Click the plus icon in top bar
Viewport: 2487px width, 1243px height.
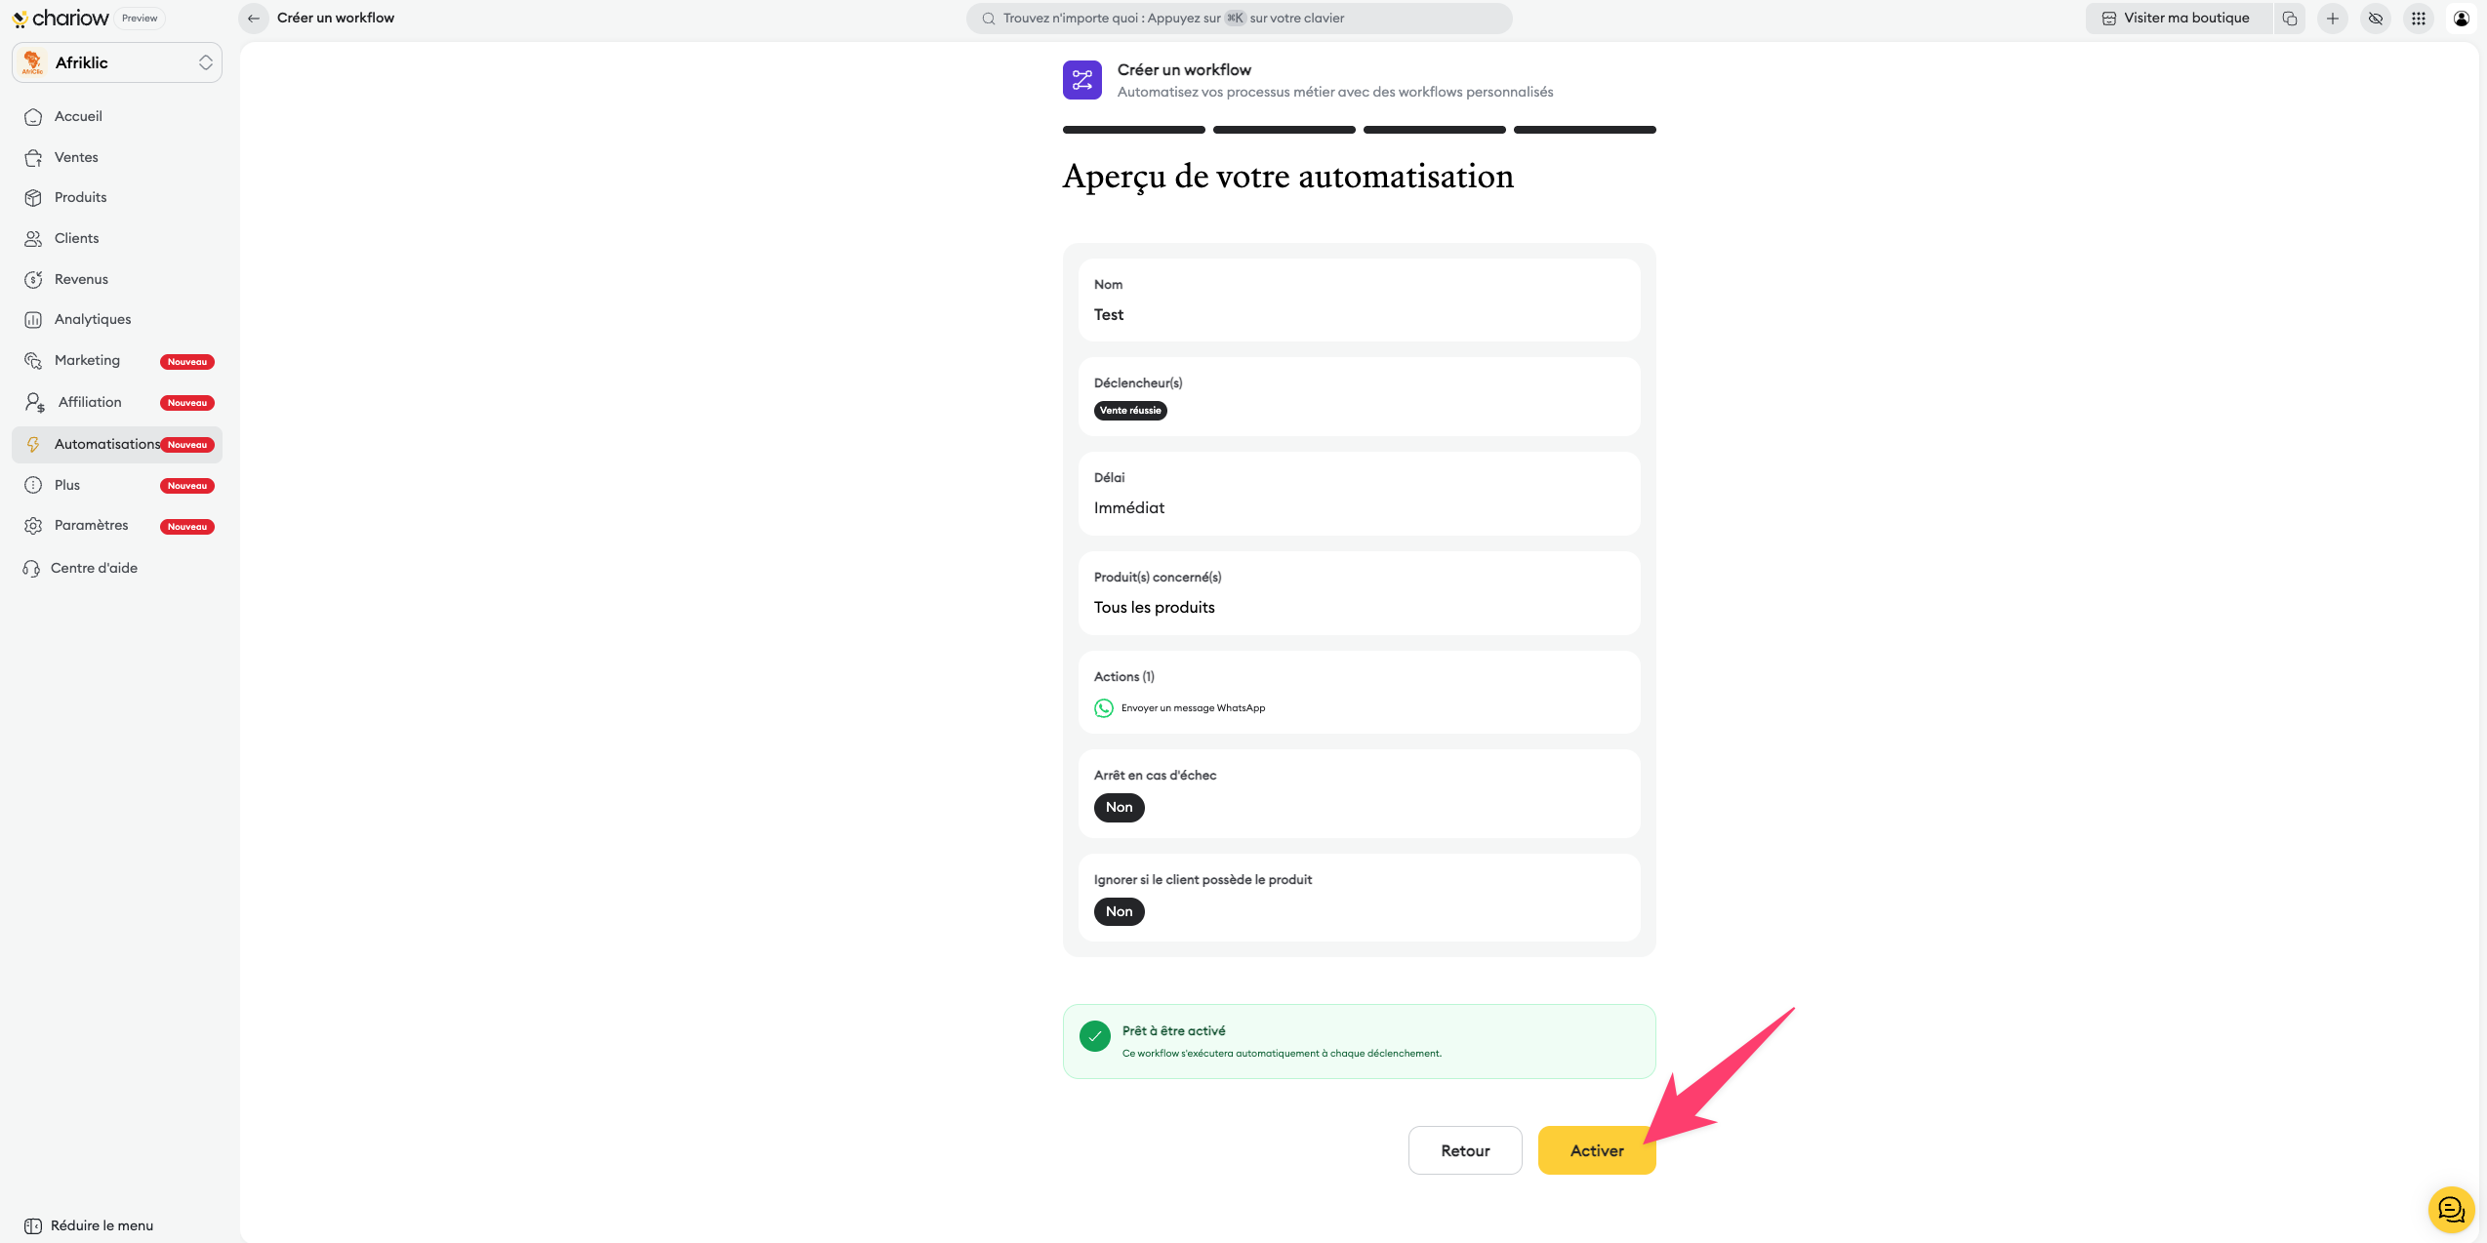tap(2333, 19)
